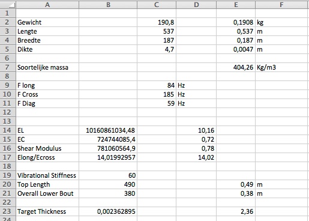Select Top Length value 490

pos(108,184)
